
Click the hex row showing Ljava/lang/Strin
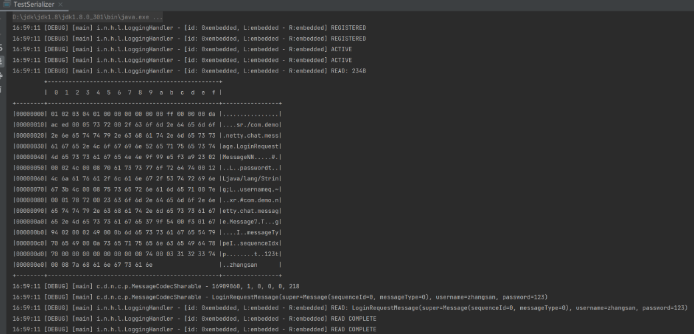coord(147,178)
